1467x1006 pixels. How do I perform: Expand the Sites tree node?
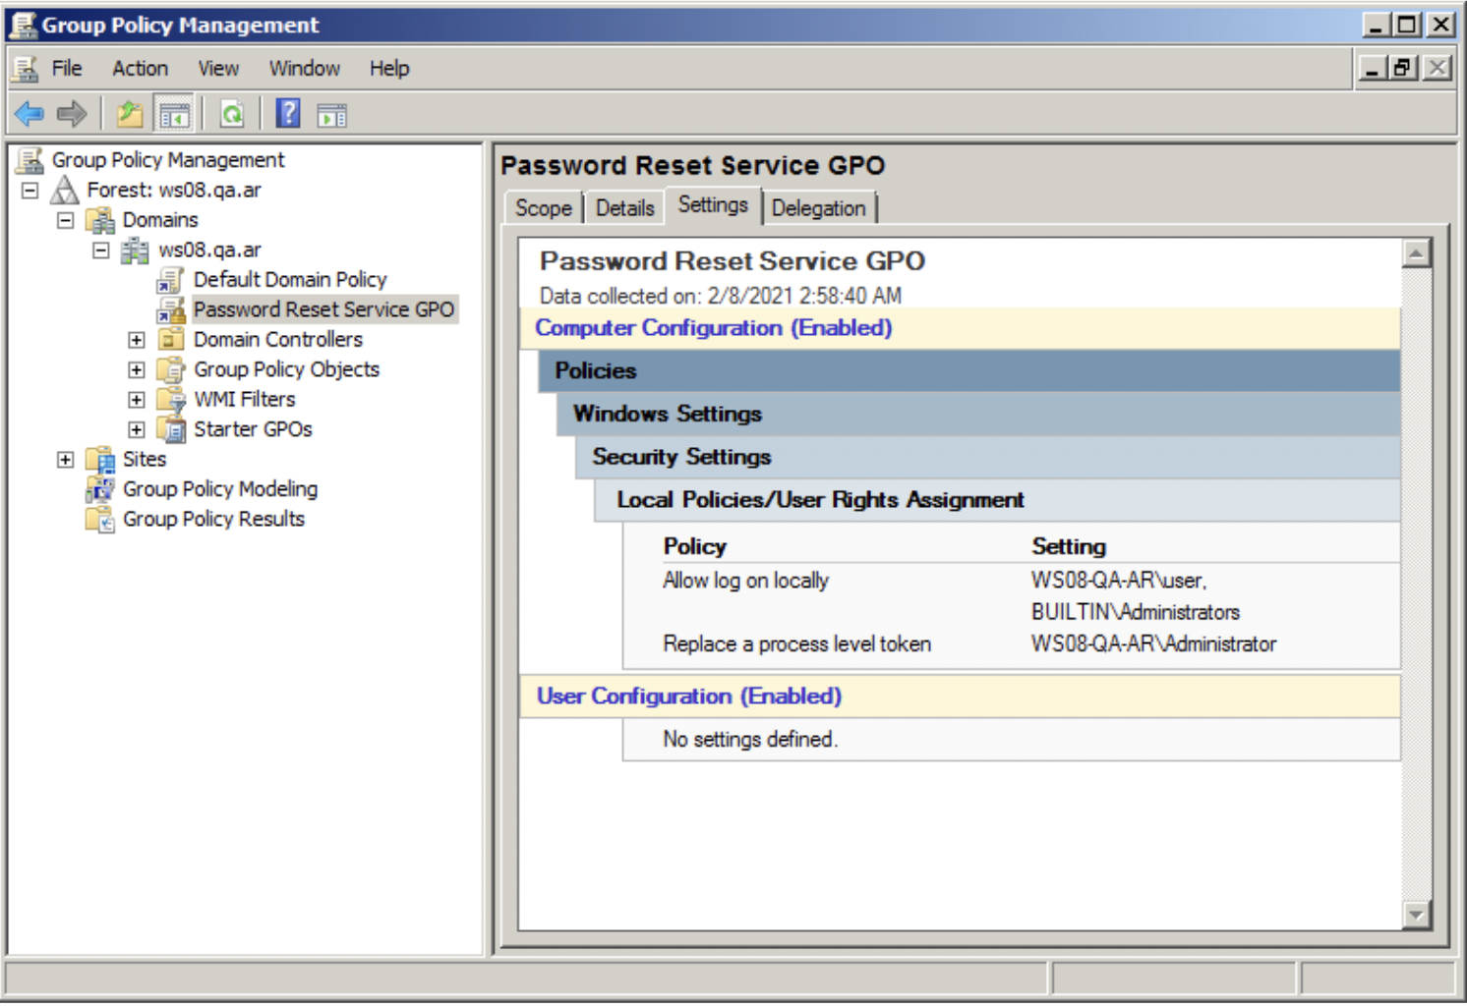[66, 460]
